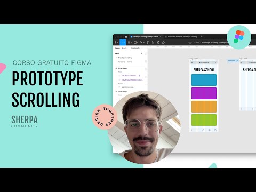This screenshot has height=192, width=256.
Task: Click SHERPA SCHOOL heading in first frame
Action: click(204, 70)
